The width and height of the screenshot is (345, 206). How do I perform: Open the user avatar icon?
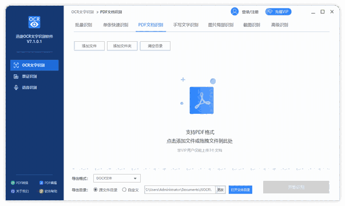[x=235, y=11]
